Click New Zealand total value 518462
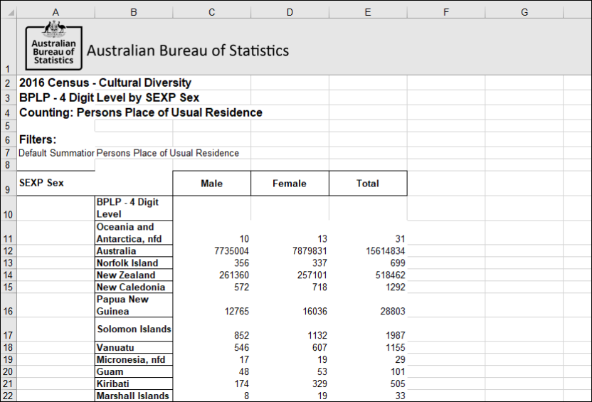This screenshot has height=402, width=592. [390, 275]
